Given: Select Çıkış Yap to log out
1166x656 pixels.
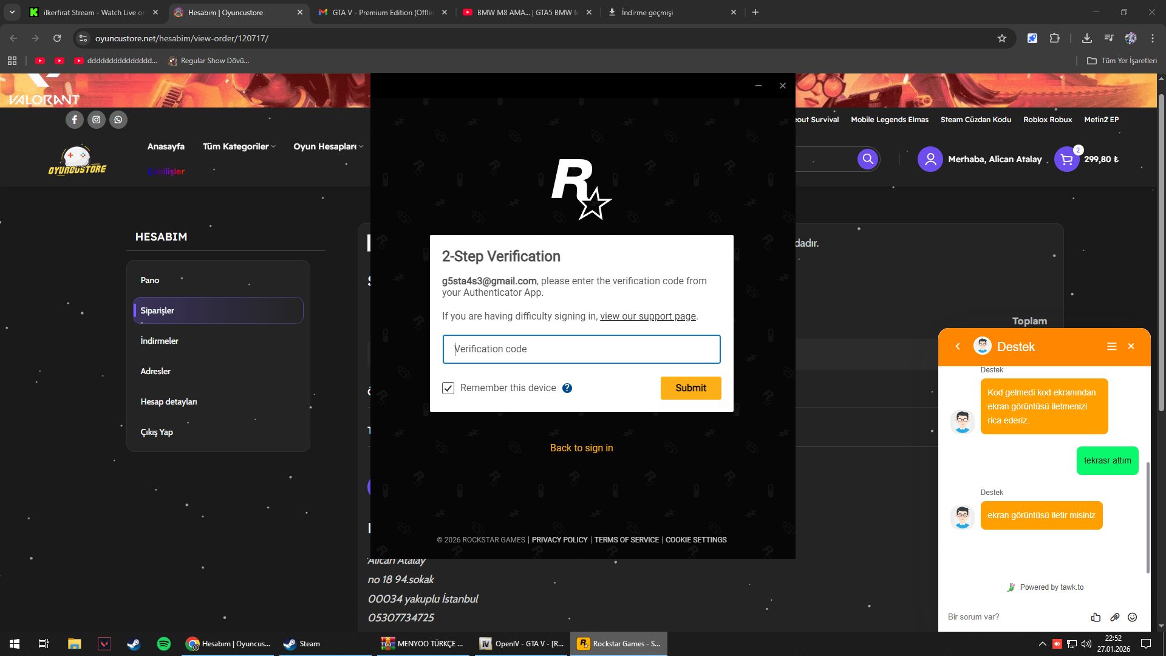Looking at the screenshot, I should click(157, 432).
